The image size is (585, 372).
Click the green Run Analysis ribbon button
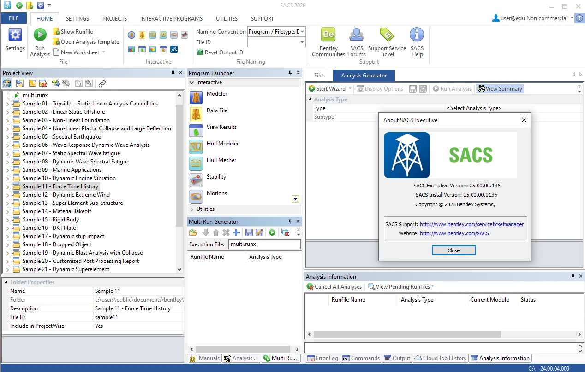pyautogui.click(x=40, y=42)
